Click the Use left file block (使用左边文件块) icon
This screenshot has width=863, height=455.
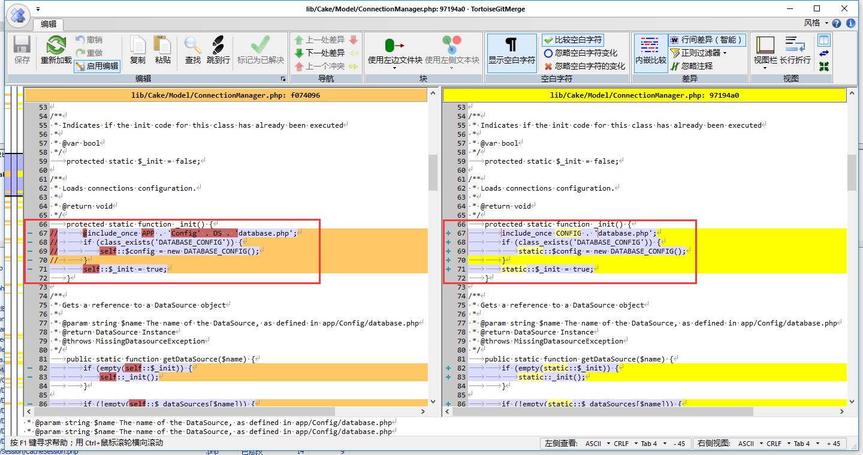(394, 46)
